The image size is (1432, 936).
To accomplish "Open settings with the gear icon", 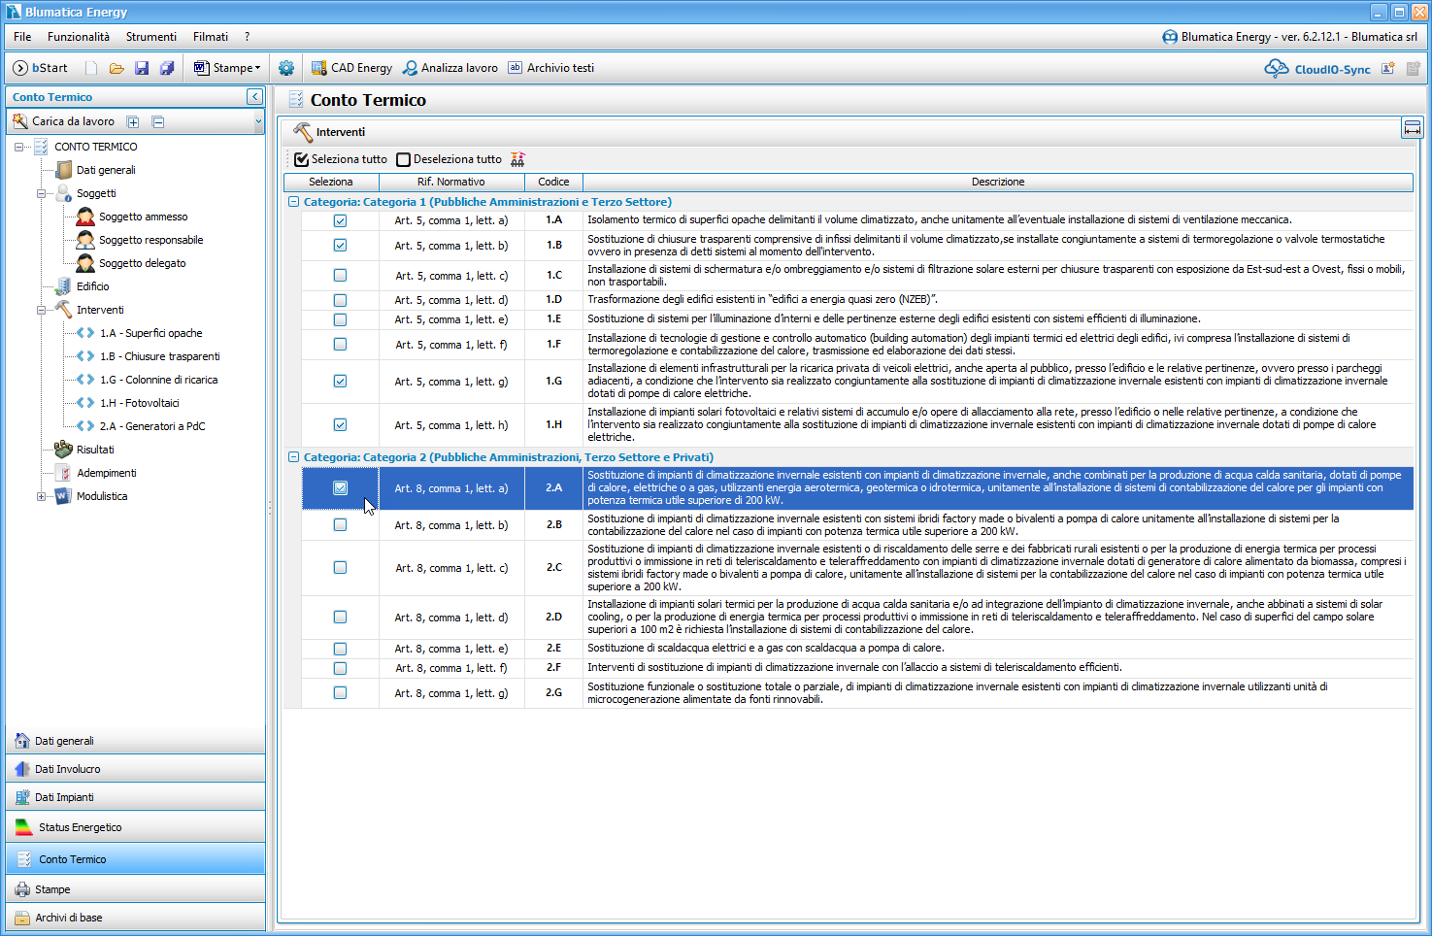I will [285, 68].
